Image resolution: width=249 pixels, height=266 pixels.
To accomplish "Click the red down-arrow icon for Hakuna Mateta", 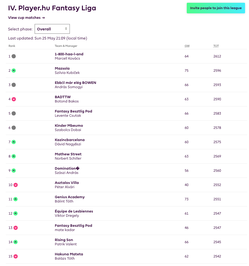I will click(x=15, y=256).
